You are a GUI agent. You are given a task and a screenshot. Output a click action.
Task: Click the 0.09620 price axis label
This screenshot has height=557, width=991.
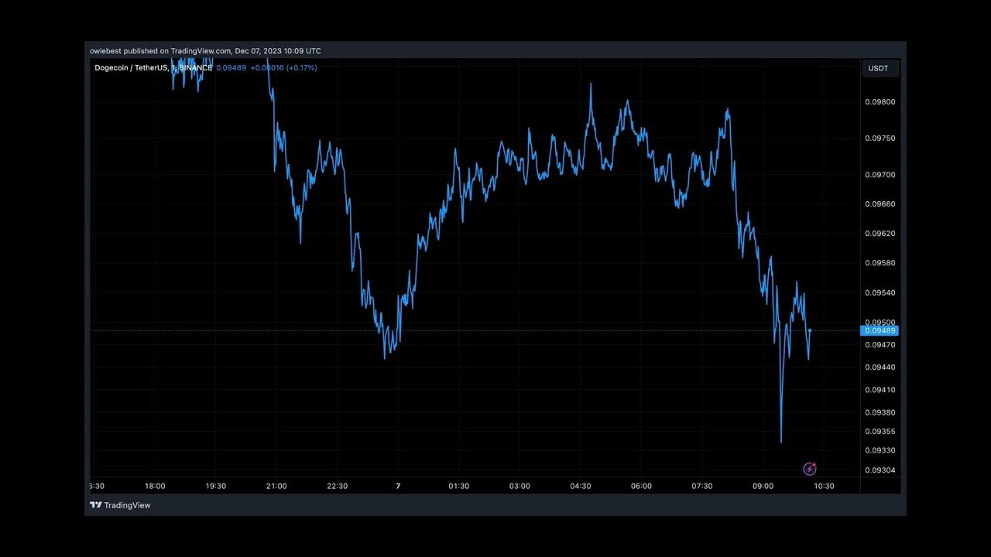[880, 234]
